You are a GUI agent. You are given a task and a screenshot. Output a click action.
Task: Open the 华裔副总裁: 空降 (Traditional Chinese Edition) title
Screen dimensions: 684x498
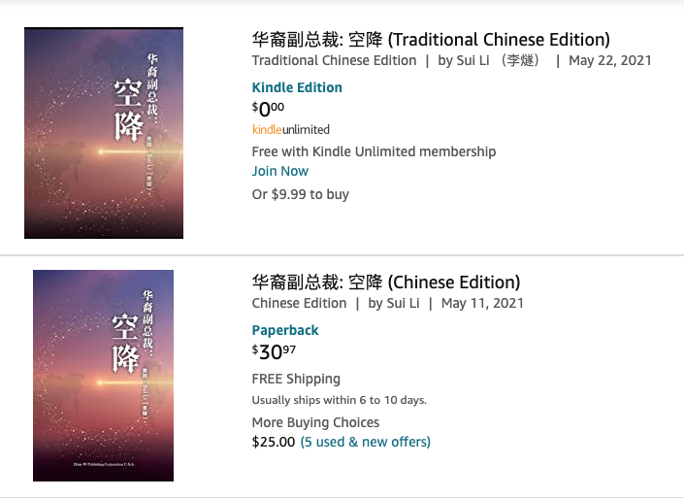pos(430,40)
